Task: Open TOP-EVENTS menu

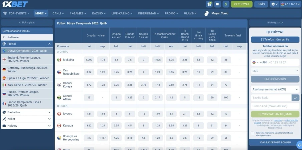Action: [17, 13]
